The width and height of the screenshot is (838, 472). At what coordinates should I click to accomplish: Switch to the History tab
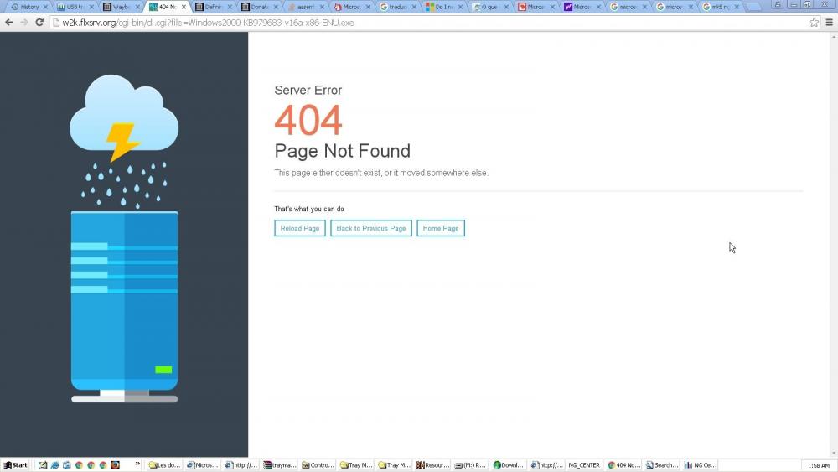point(28,7)
